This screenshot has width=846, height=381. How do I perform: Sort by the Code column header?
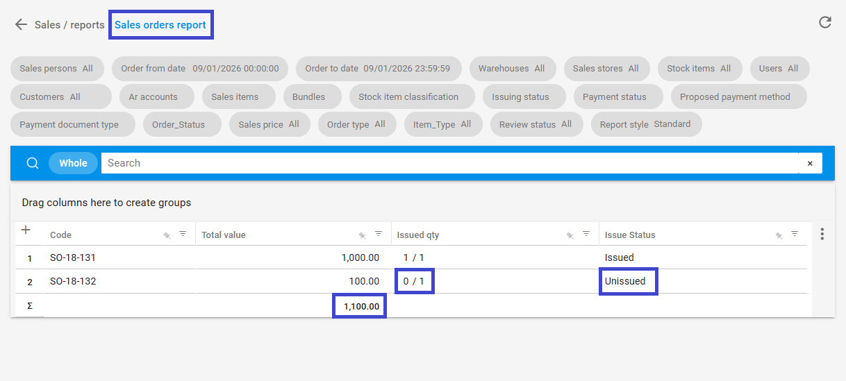click(x=61, y=235)
